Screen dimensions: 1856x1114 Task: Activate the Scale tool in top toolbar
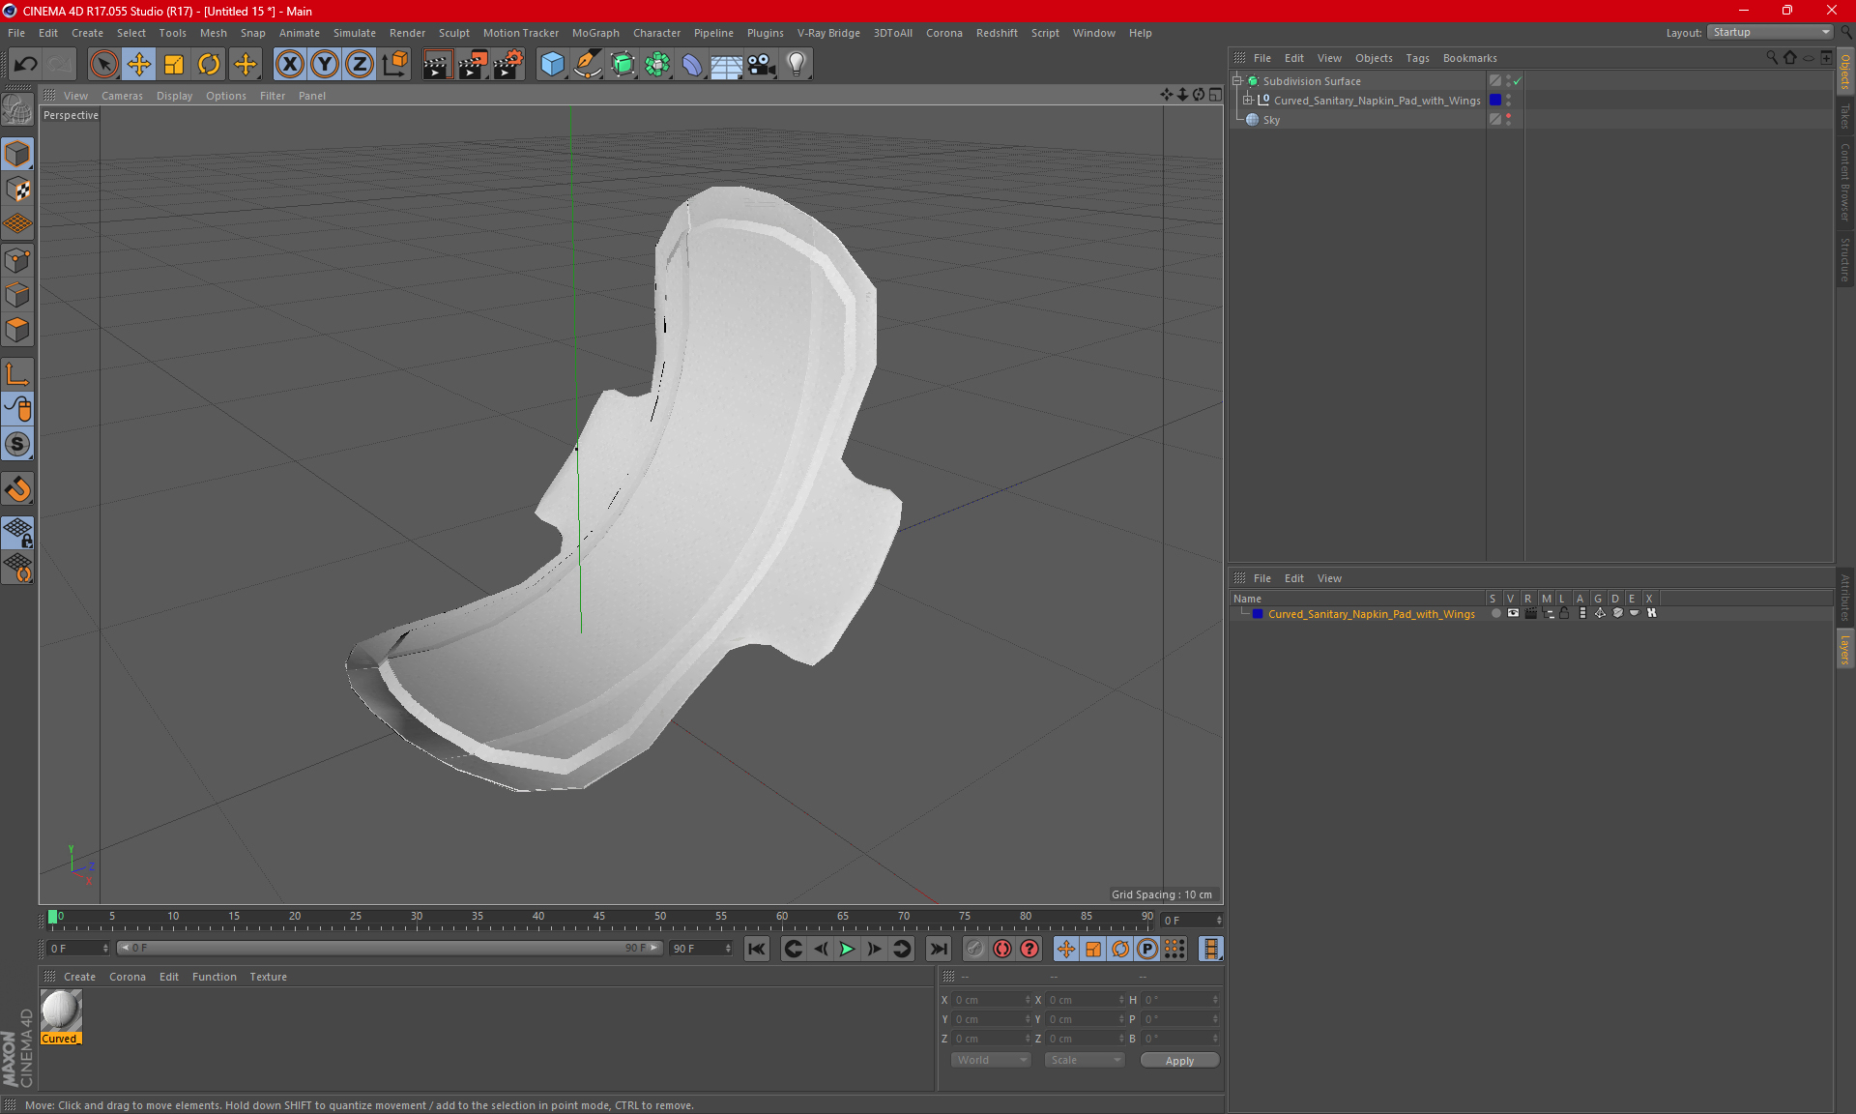point(174,65)
